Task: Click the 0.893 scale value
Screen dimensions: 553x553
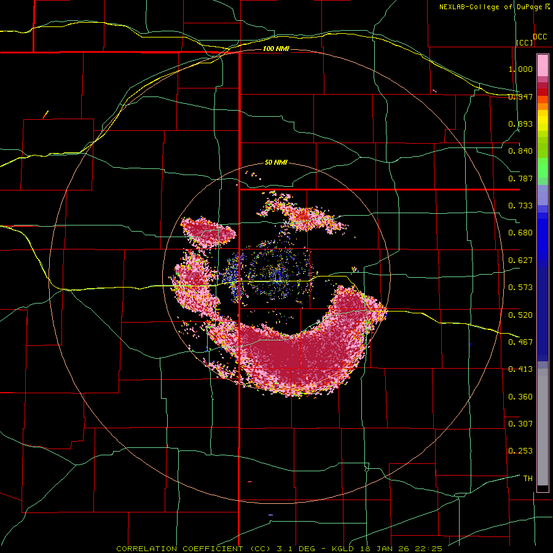Action: (x=520, y=124)
